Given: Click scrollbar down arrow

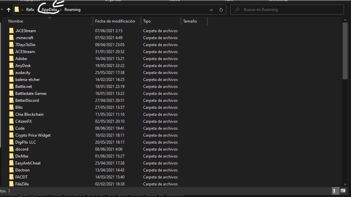Looking at the screenshot, I should coord(345,184).
